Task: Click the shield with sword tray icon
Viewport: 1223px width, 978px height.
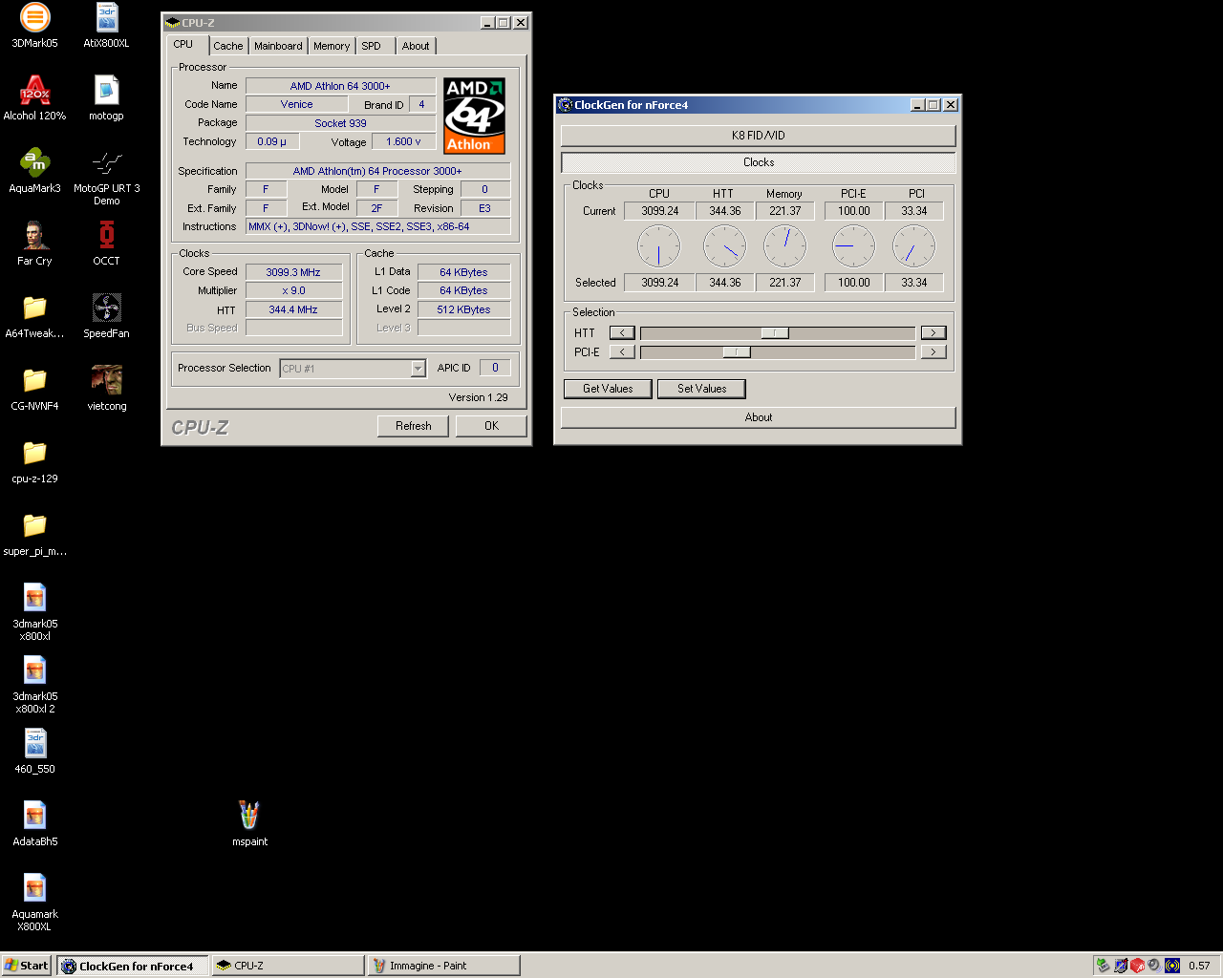Action: pos(1121,966)
